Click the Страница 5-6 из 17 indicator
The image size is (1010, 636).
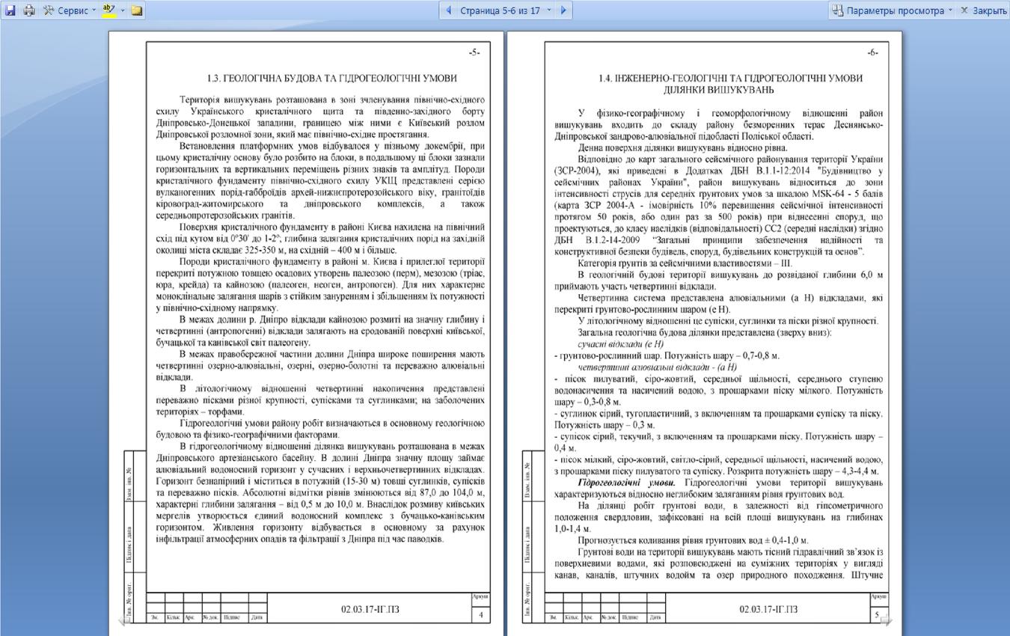point(500,10)
